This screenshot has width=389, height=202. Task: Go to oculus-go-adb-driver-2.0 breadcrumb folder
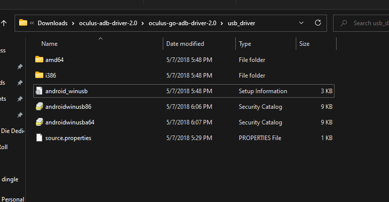pos(182,23)
